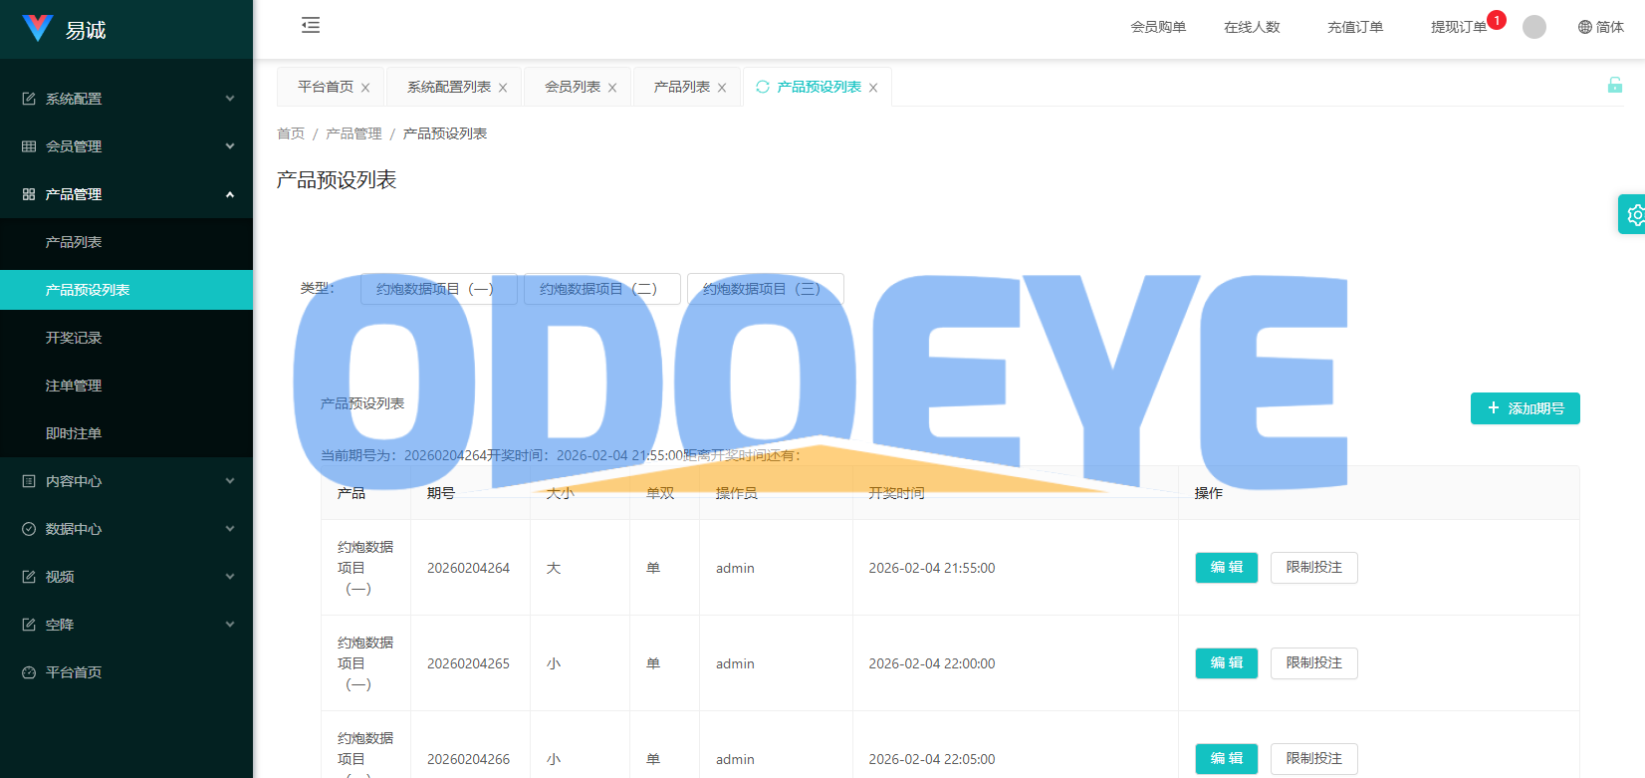Click the 内容中心 sidebar icon
The width and height of the screenshot is (1645, 778).
29,481
